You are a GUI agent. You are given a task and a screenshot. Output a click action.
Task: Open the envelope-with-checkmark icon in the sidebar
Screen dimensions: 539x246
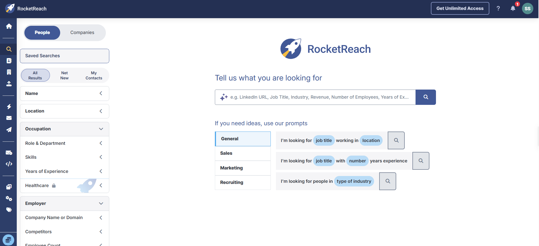[x=9, y=152]
